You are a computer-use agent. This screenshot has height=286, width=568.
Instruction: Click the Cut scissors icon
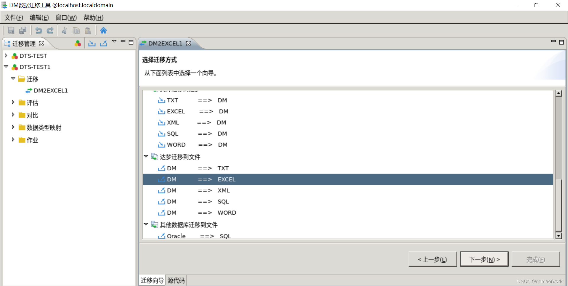point(64,30)
